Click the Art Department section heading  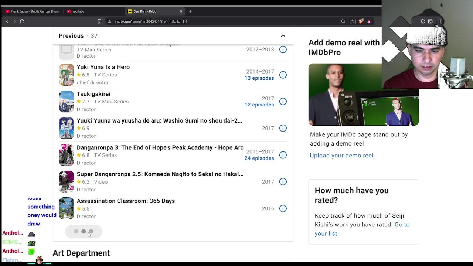click(x=81, y=253)
